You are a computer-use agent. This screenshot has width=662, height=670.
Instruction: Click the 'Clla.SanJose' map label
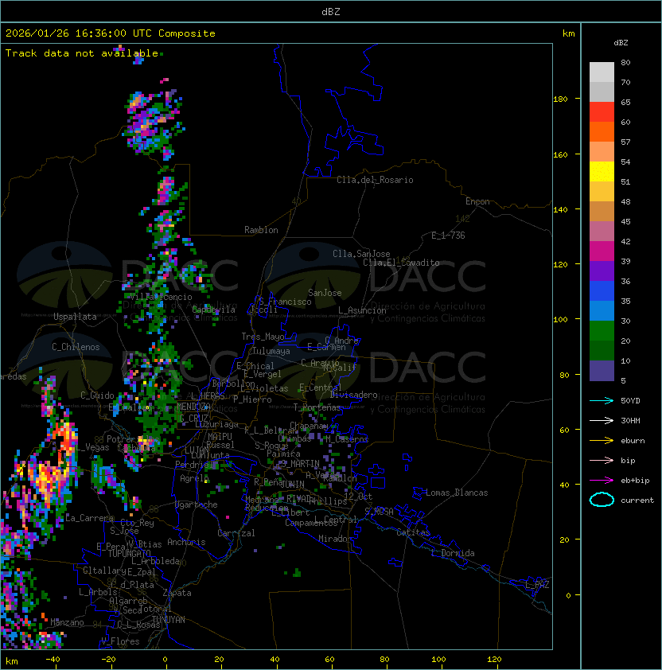click(361, 254)
